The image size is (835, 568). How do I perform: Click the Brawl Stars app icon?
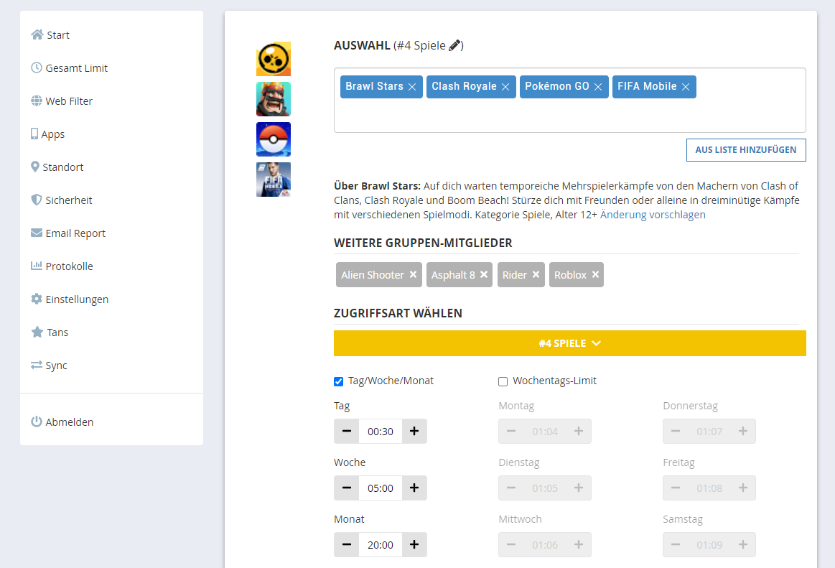[273, 59]
